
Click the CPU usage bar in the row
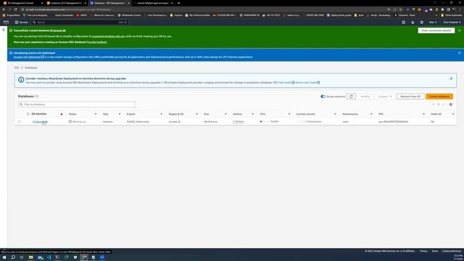tap(265, 122)
